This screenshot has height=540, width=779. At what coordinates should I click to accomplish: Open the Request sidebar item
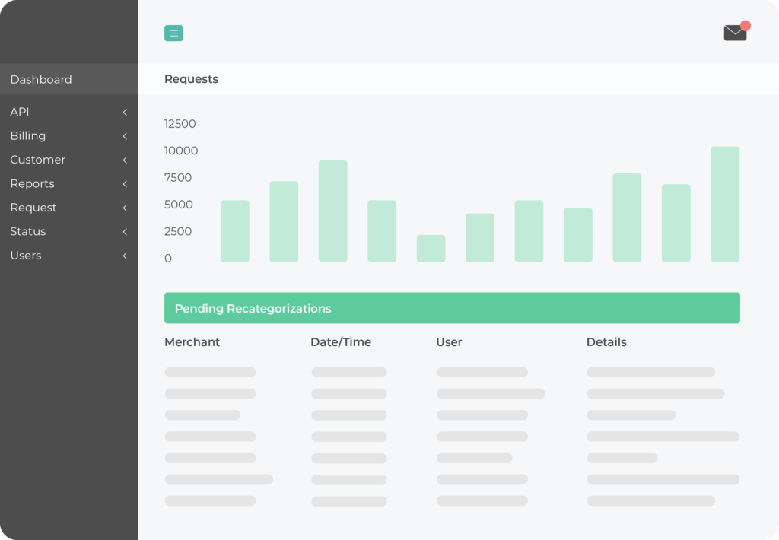pos(69,207)
